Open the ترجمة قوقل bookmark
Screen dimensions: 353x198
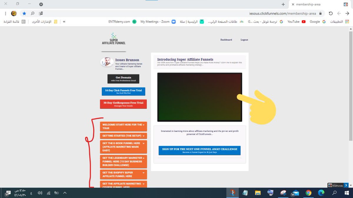coord(266,22)
